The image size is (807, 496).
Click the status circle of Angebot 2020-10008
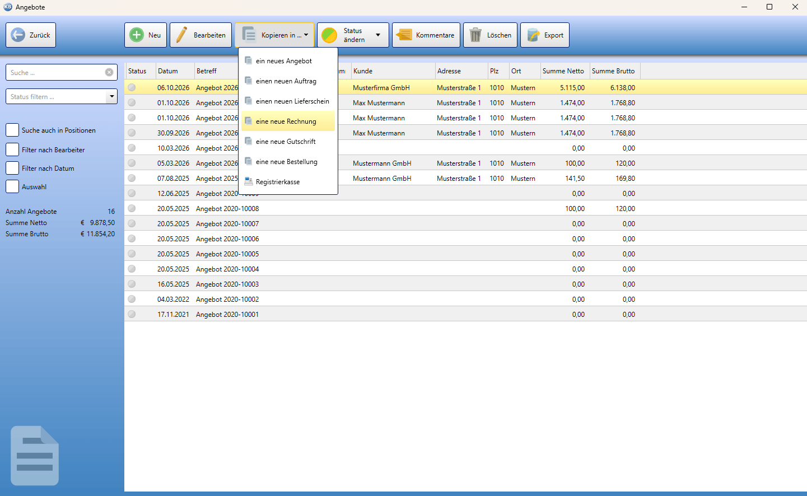[132, 208]
